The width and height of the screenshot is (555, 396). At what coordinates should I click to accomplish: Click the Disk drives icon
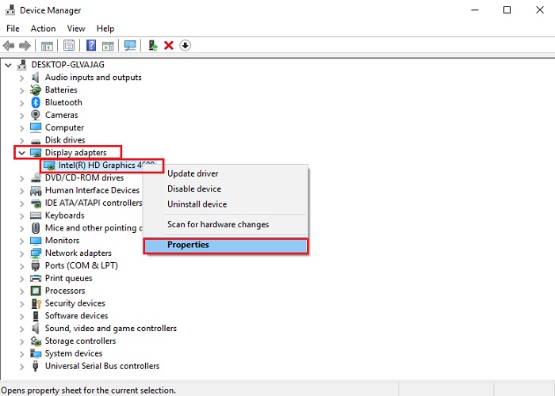(36, 141)
